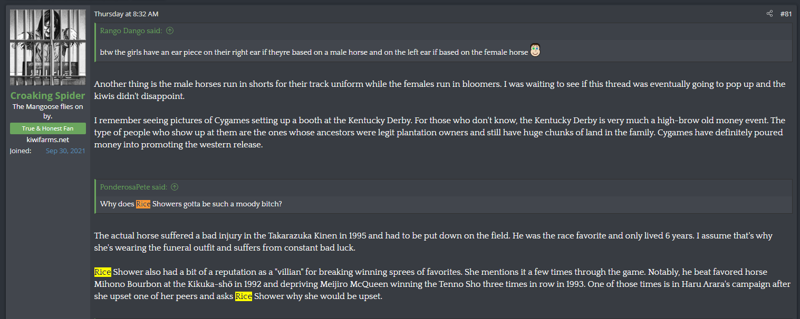The height and width of the screenshot is (319, 800).
Task: Click the Joined label in user info
Action: tap(21, 151)
